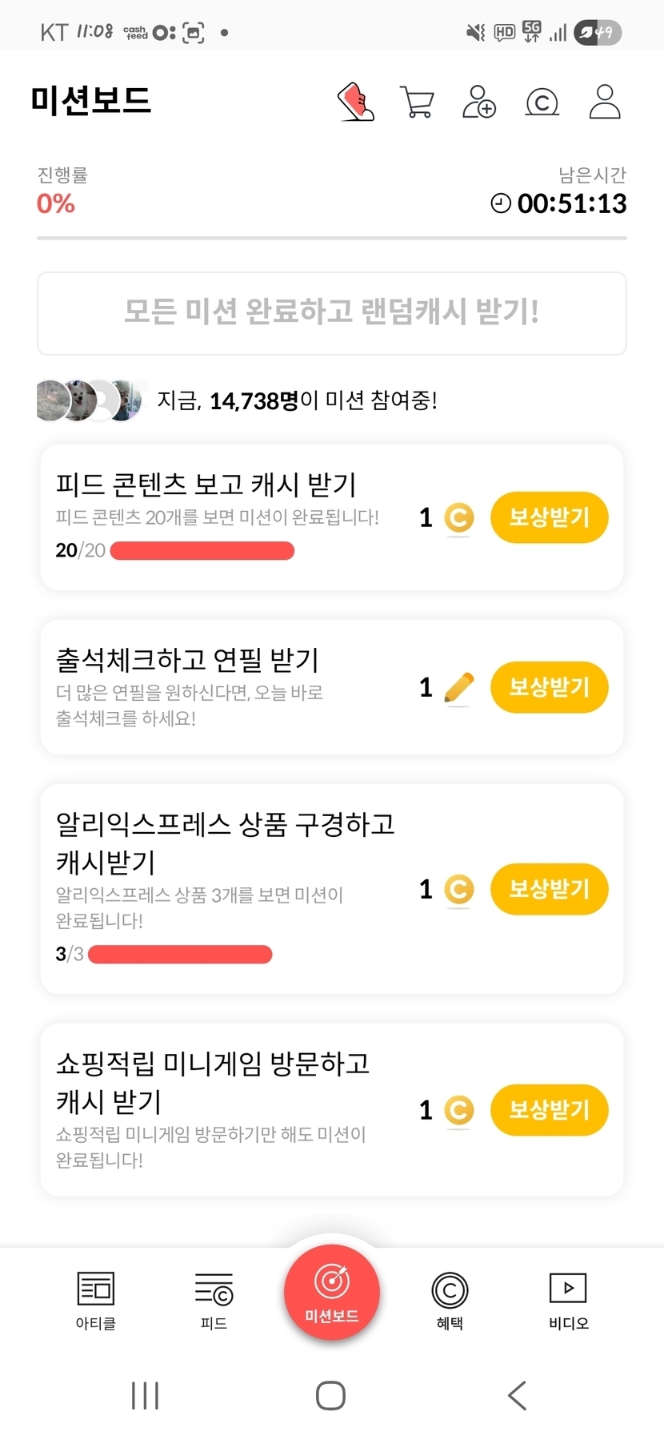Open the shopping cart icon
The image size is (664, 1440).
pyautogui.click(x=416, y=102)
